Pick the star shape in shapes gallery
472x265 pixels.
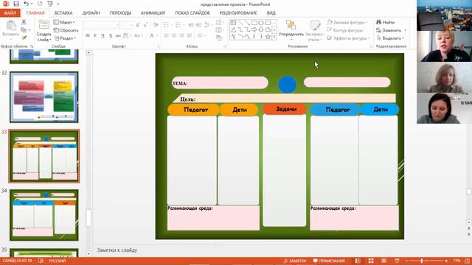(x=268, y=37)
